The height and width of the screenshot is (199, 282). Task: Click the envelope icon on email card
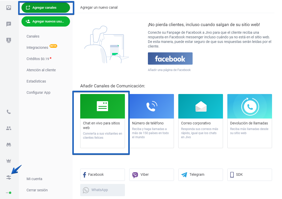[201, 107]
